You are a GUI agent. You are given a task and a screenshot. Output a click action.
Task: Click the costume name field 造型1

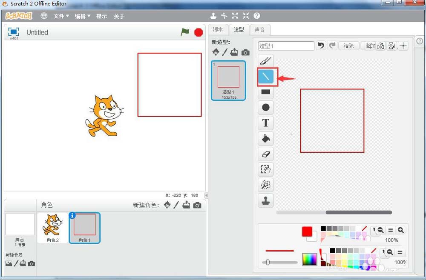pos(286,46)
